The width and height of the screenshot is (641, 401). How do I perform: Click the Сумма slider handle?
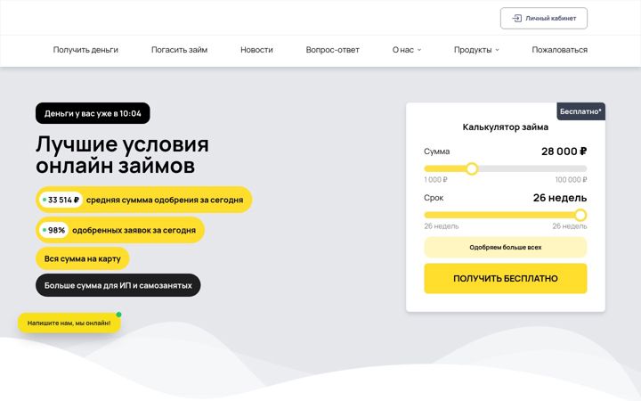[472, 168]
